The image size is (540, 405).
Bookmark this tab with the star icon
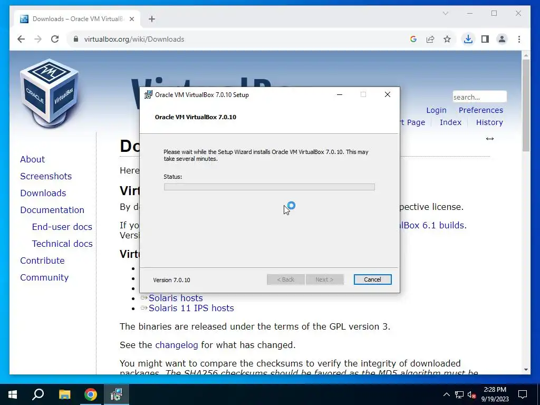(447, 39)
